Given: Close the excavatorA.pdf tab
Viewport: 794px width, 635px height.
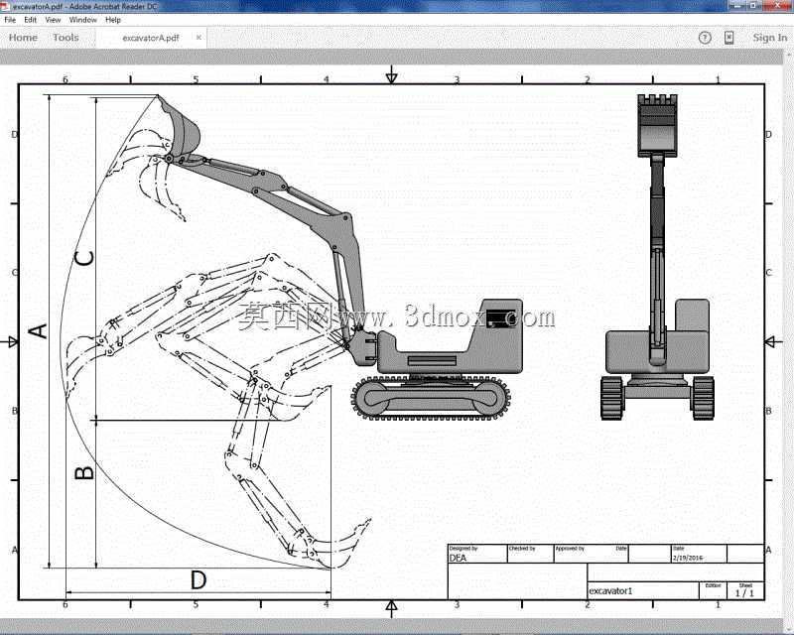Looking at the screenshot, I should (198, 38).
